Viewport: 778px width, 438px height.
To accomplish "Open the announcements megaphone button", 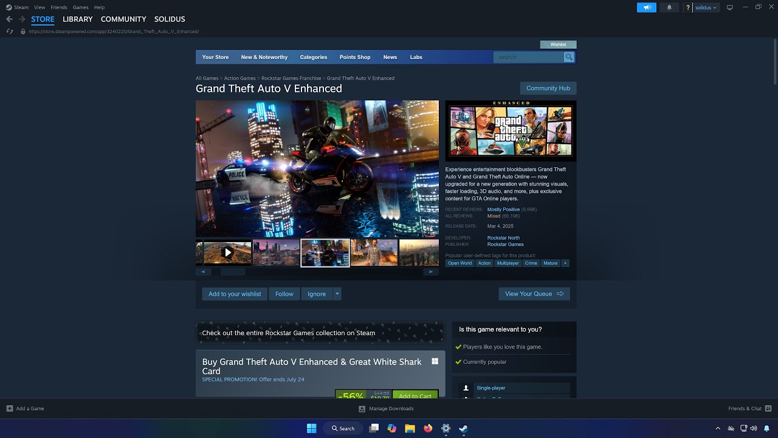I will pos(647,7).
